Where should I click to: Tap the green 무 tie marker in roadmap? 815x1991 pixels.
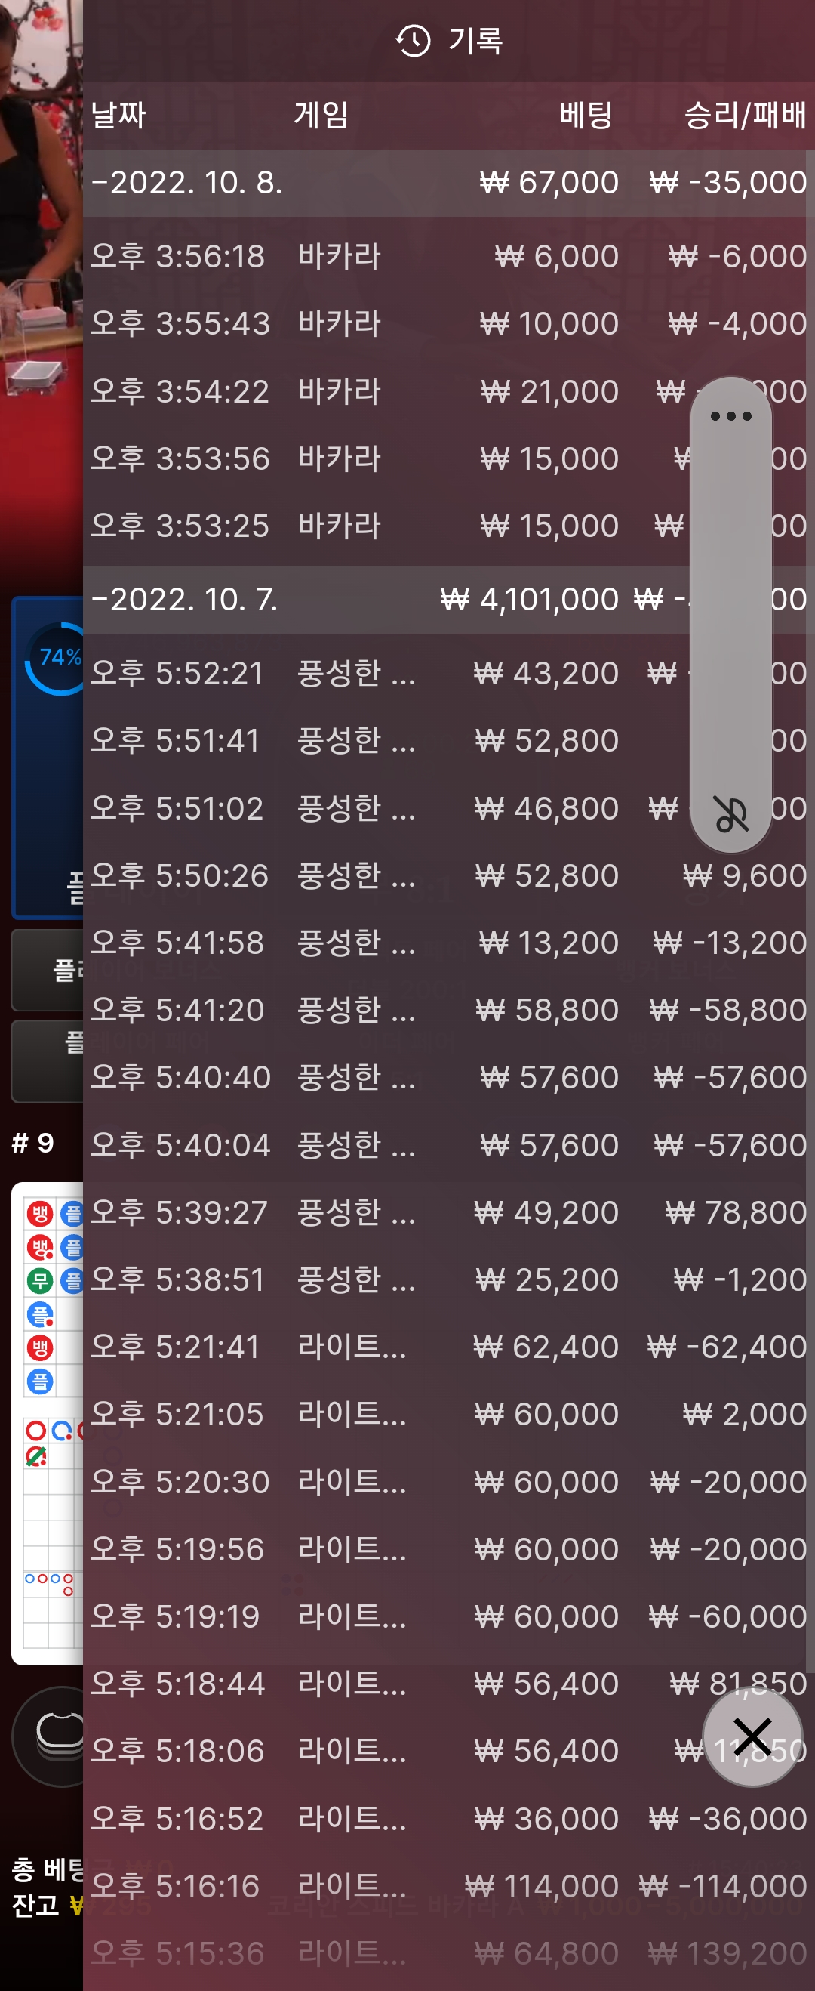tap(39, 1282)
